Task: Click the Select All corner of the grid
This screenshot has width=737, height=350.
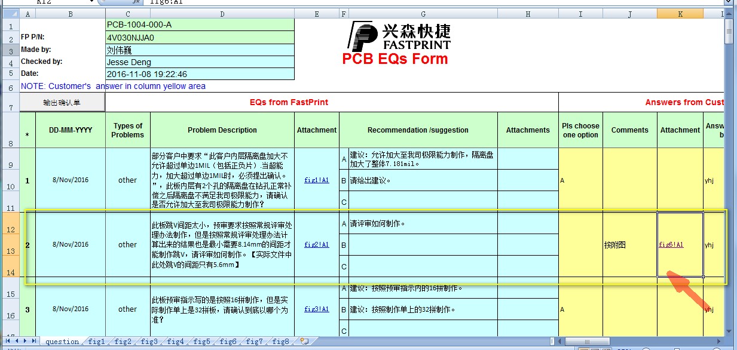Action: coord(10,13)
